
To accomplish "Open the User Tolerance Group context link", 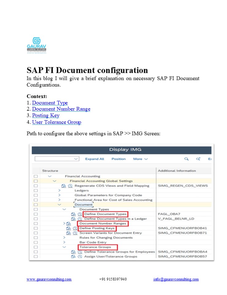I will [x=57, y=122].
